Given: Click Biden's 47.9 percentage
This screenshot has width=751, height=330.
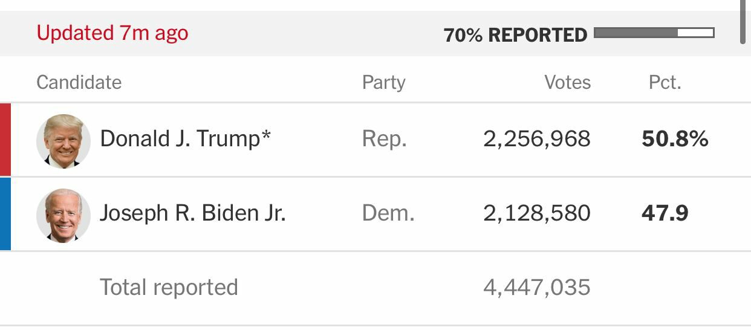Looking at the screenshot, I should pos(665,213).
